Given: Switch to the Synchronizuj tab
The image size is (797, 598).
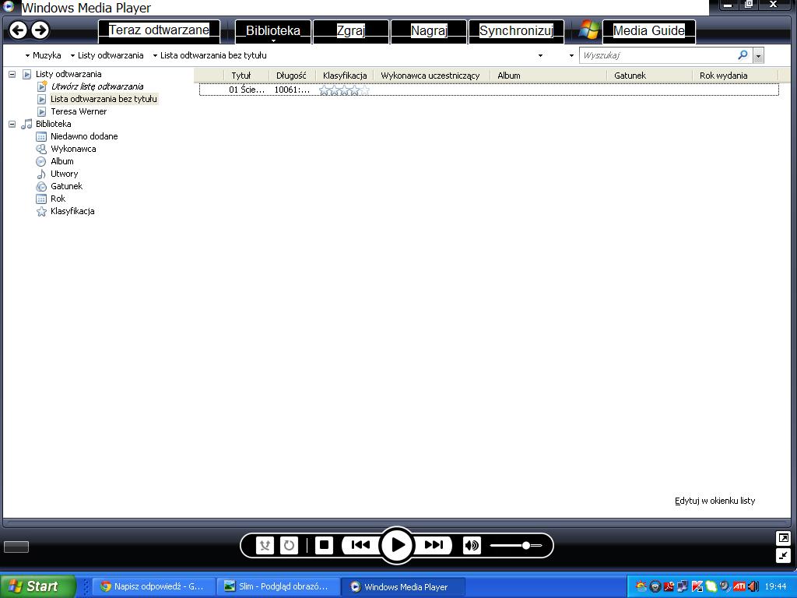Looking at the screenshot, I should click(x=516, y=30).
